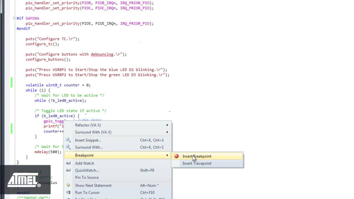Expand the Surround With (VA X) submenu arrow
The width and height of the screenshot is (354, 199).
point(167,132)
